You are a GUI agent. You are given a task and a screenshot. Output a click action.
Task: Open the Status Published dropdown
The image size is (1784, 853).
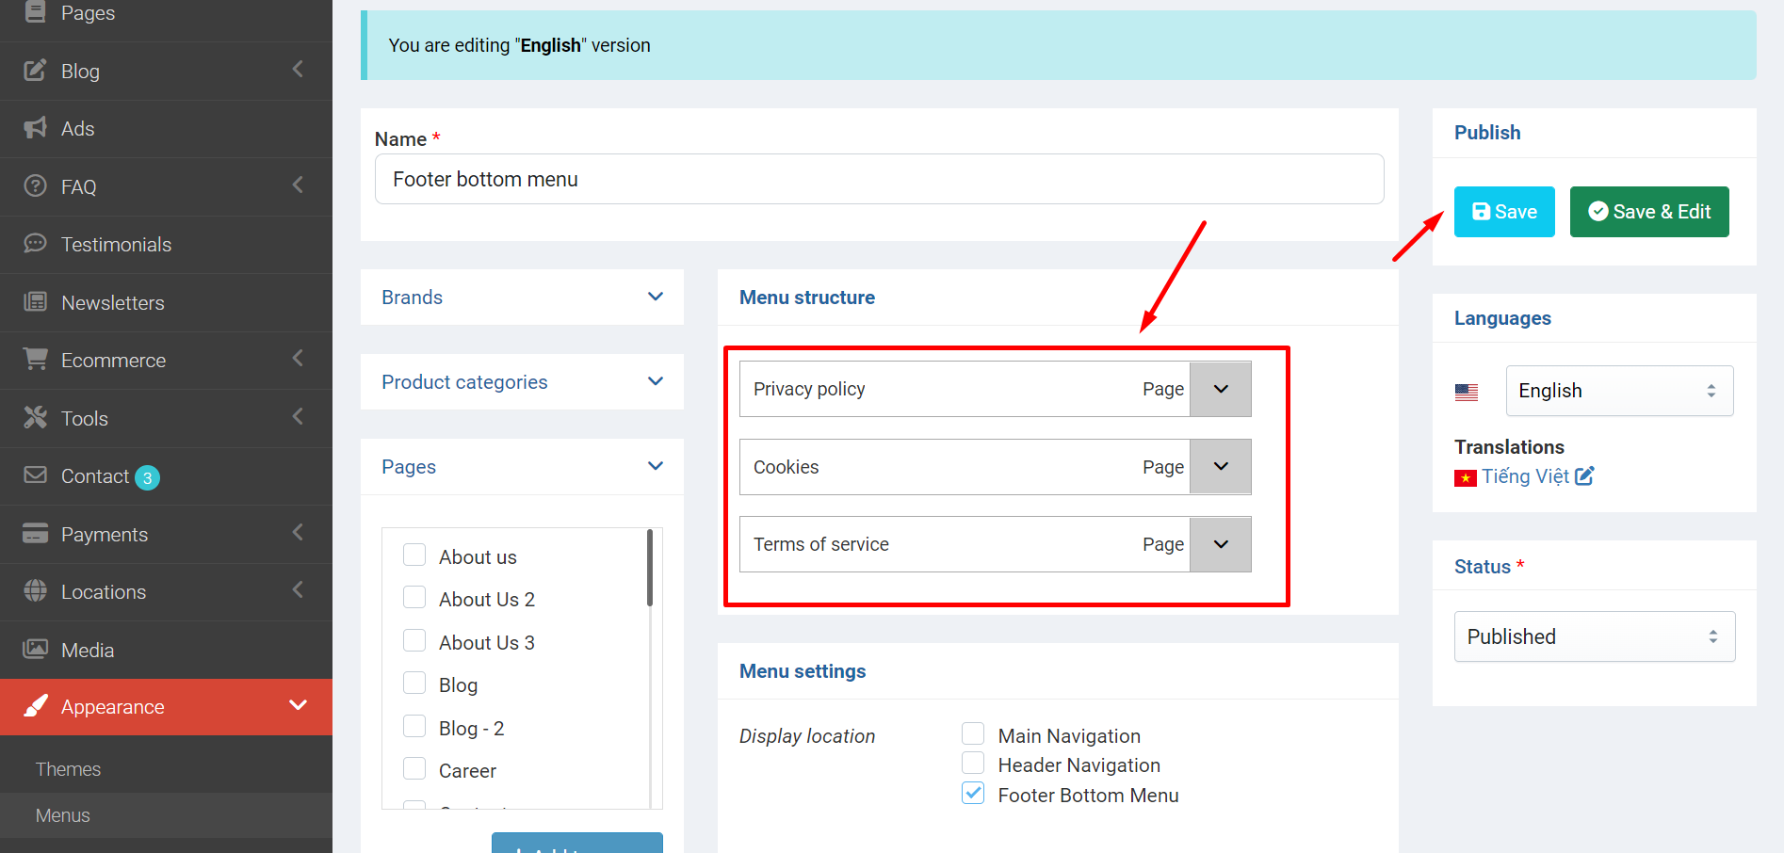point(1594,636)
